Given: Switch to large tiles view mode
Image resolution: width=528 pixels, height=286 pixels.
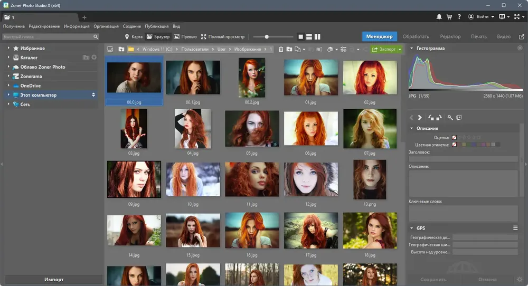Looking at the screenshot, I should tap(301, 37).
